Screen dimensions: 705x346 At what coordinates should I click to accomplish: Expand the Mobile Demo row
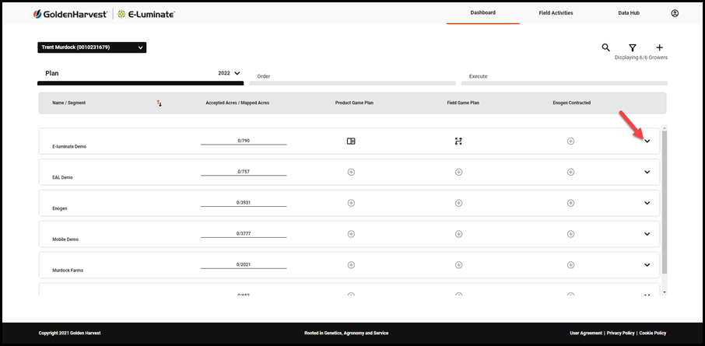click(647, 234)
